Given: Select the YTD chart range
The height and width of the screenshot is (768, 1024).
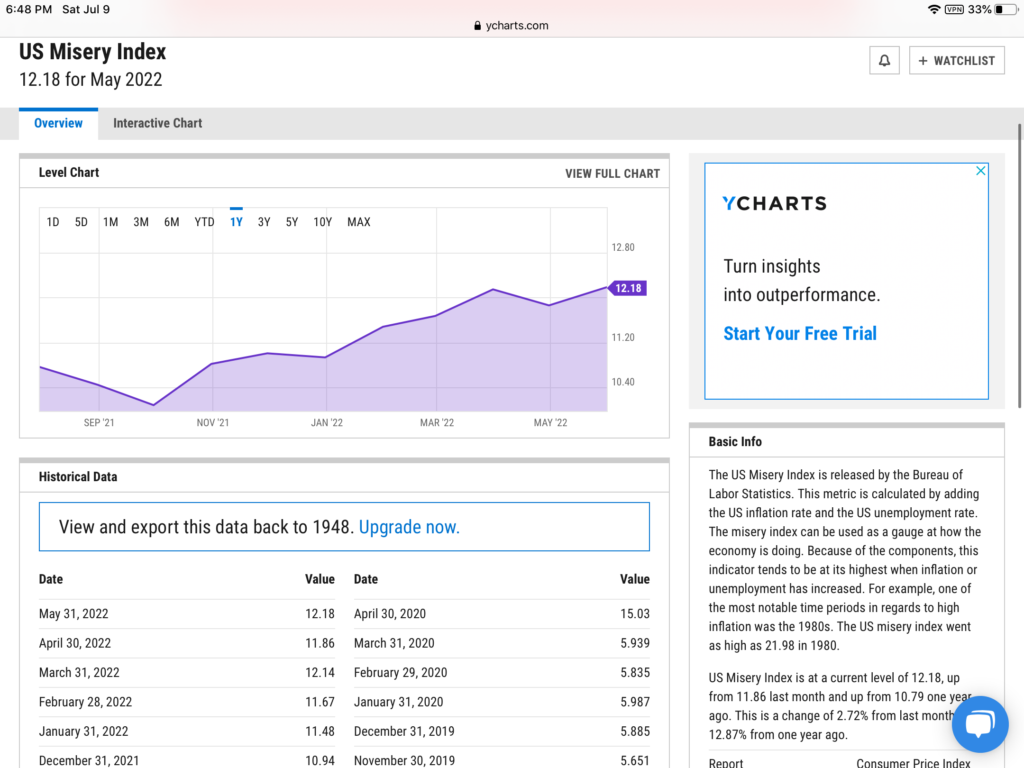Looking at the screenshot, I should point(204,222).
